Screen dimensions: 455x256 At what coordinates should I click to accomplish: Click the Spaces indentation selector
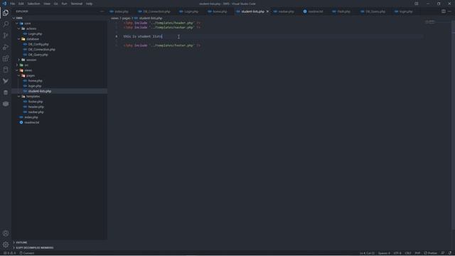point(384,253)
